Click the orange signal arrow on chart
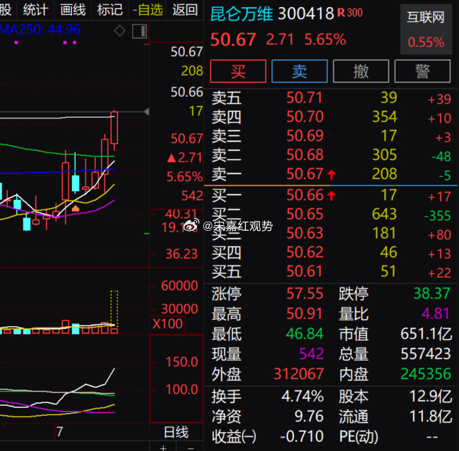This screenshot has width=459, height=451. pyautogui.click(x=76, y=208)
